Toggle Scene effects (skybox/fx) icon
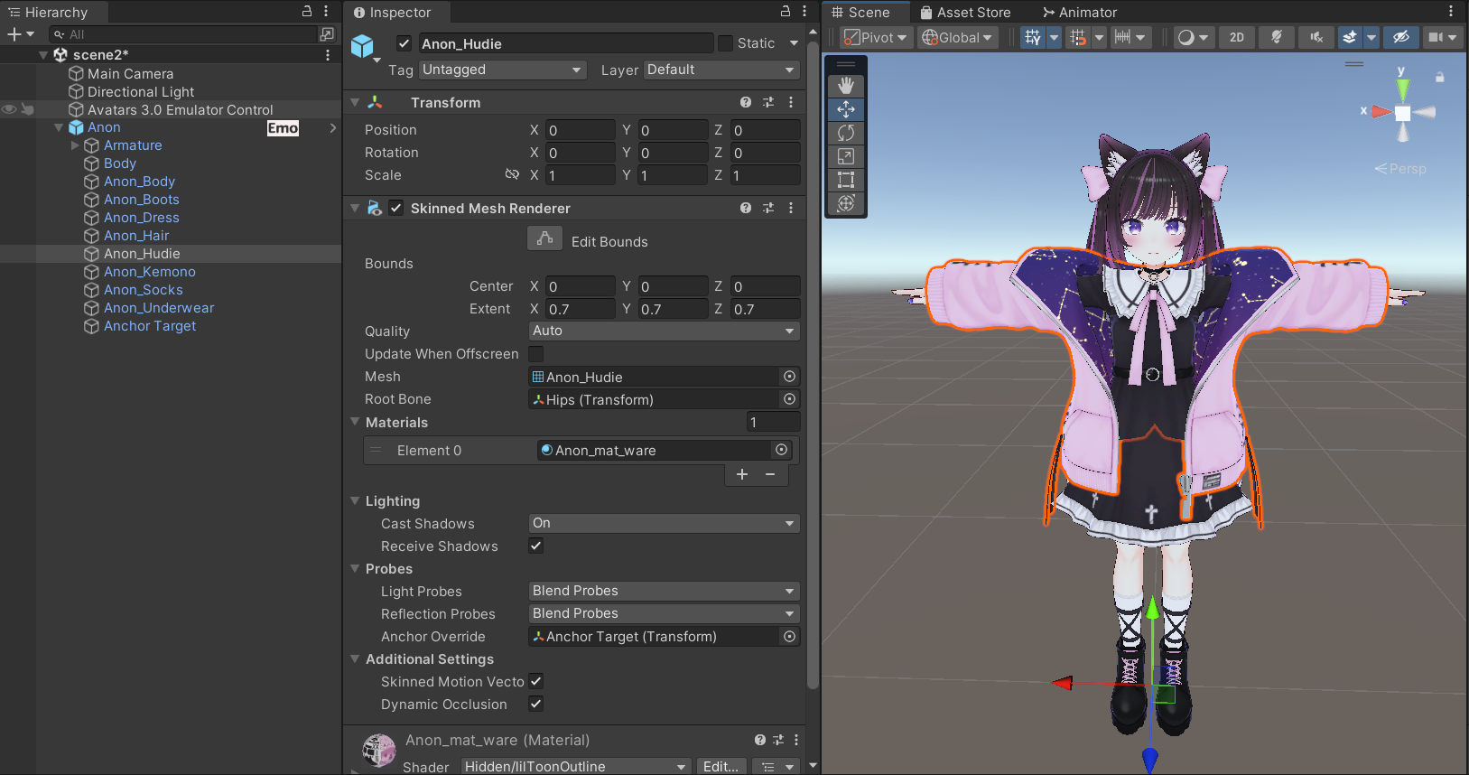Screen dimensions: 1469x775 tap(1350, 37)
